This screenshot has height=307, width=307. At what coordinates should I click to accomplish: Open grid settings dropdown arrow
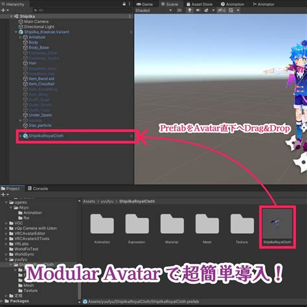pos(238,10)
